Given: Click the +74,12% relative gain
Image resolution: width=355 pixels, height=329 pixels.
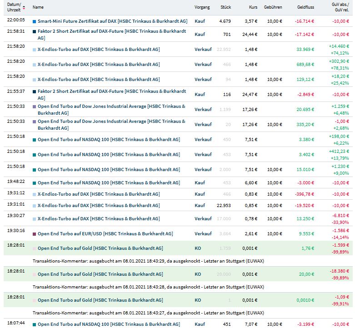Looking at the screenshot, I should click(340, 53).
